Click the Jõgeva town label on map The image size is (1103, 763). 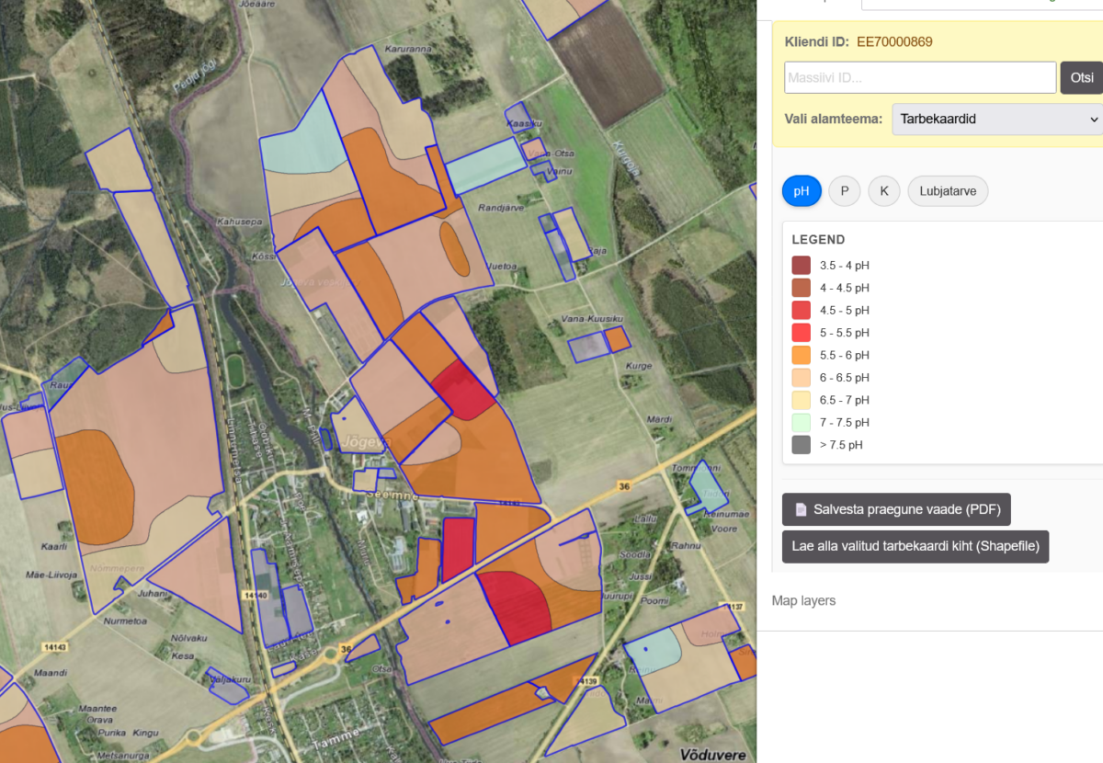click(x=366, y=442)
